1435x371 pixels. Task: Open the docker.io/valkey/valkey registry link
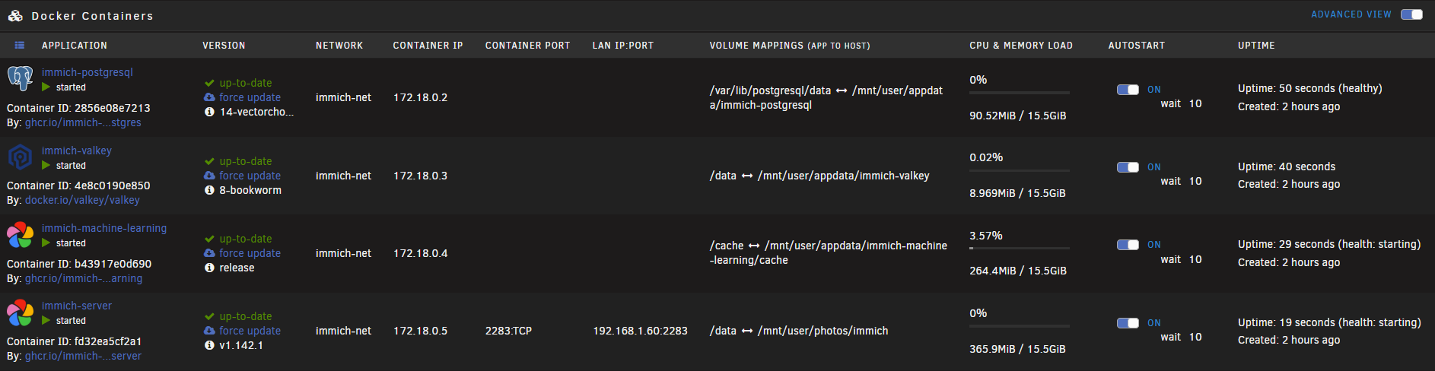82,200
